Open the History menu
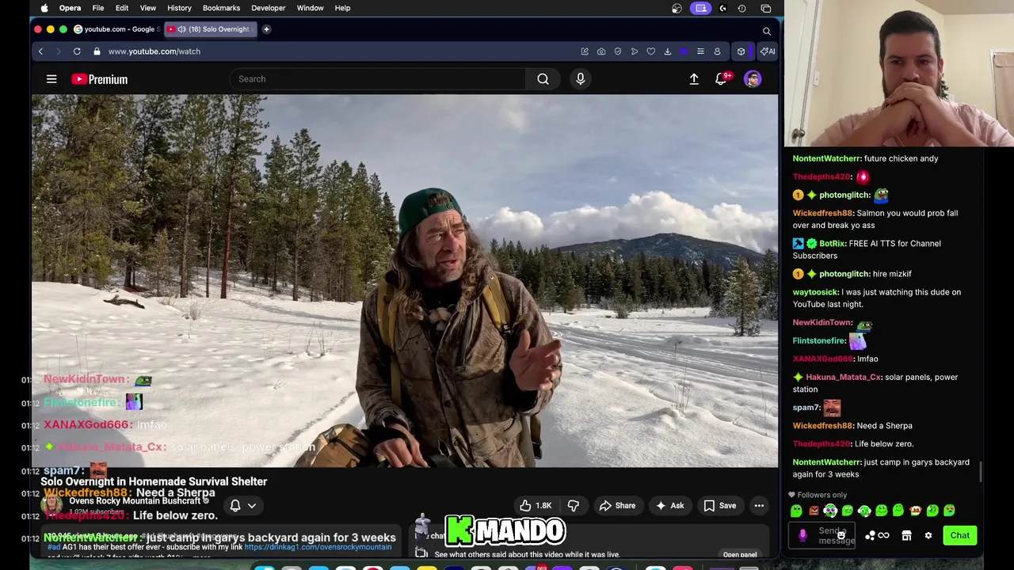1014x570 pixels. point(179,8)
